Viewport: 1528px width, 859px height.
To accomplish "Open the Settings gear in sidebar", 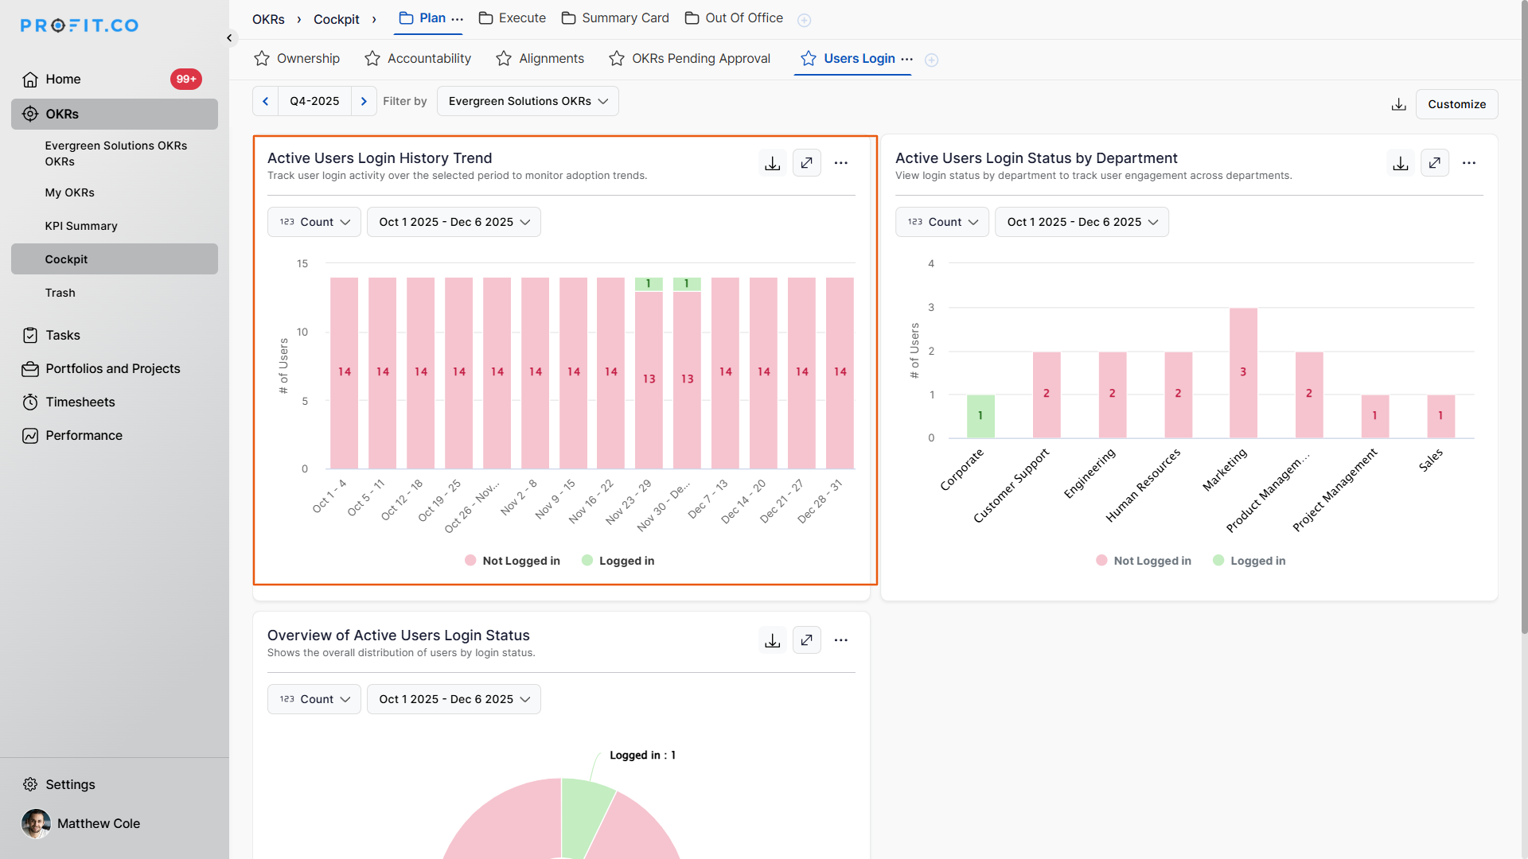I will (x=30, y=784).
